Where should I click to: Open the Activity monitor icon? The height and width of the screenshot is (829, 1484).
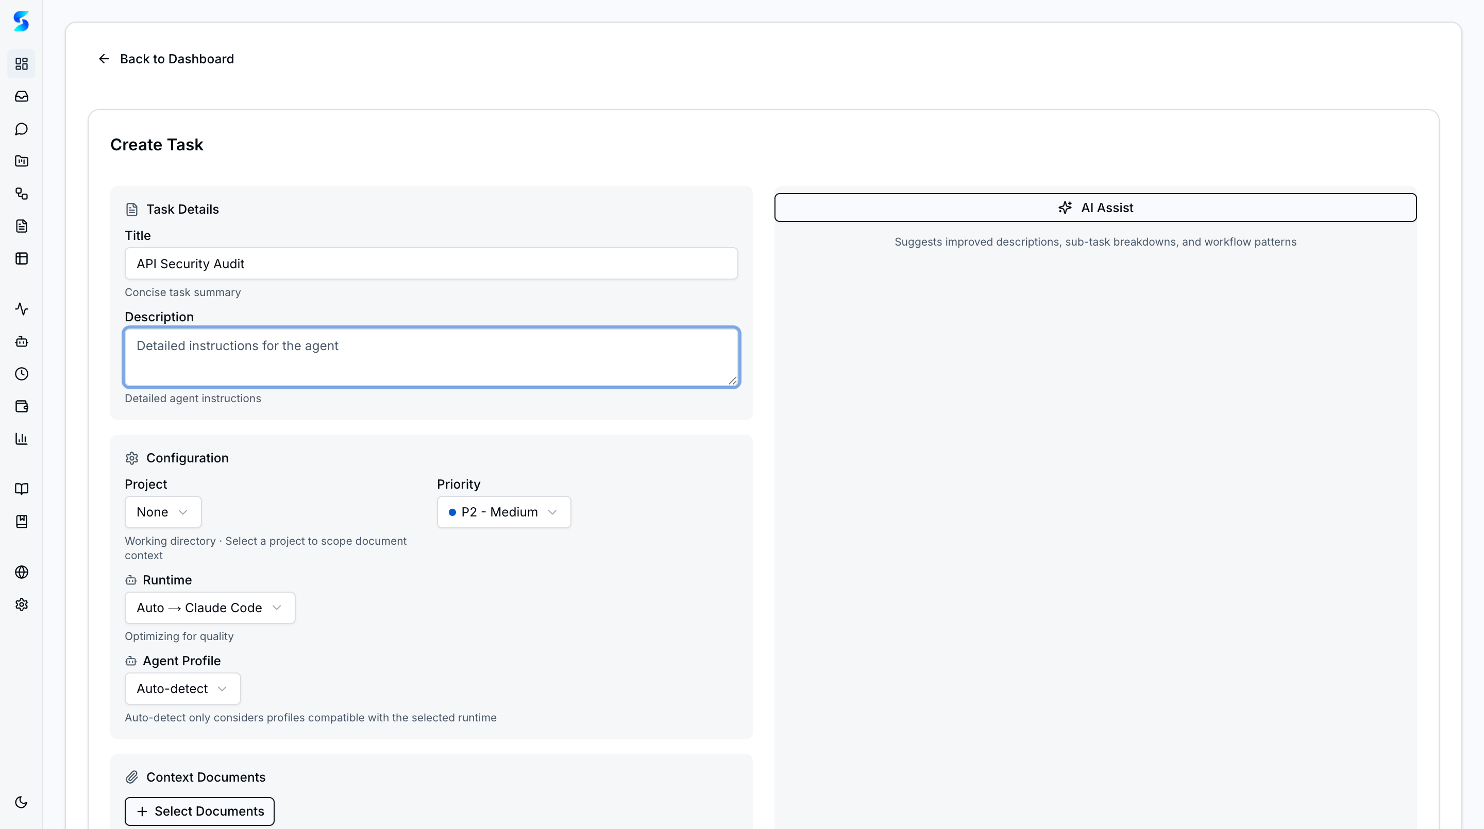pos(21,309)
